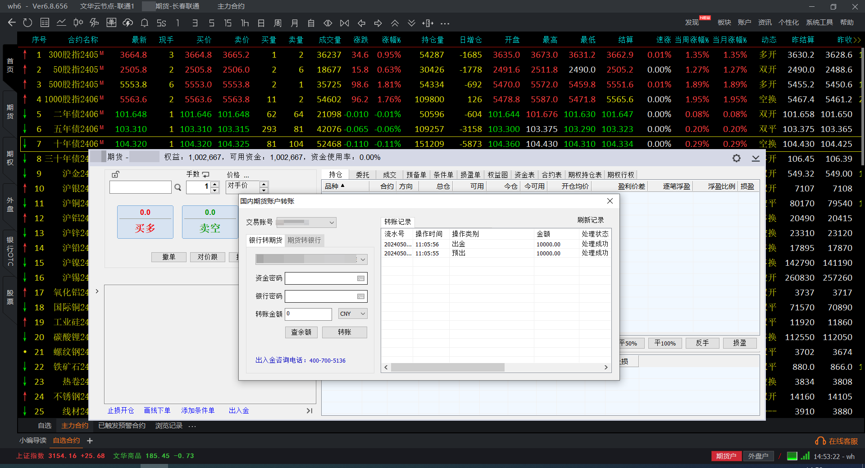This screenshot has width=865, height=468.
Task: Open the 委托 orders tab
Action: pos(363,175)
